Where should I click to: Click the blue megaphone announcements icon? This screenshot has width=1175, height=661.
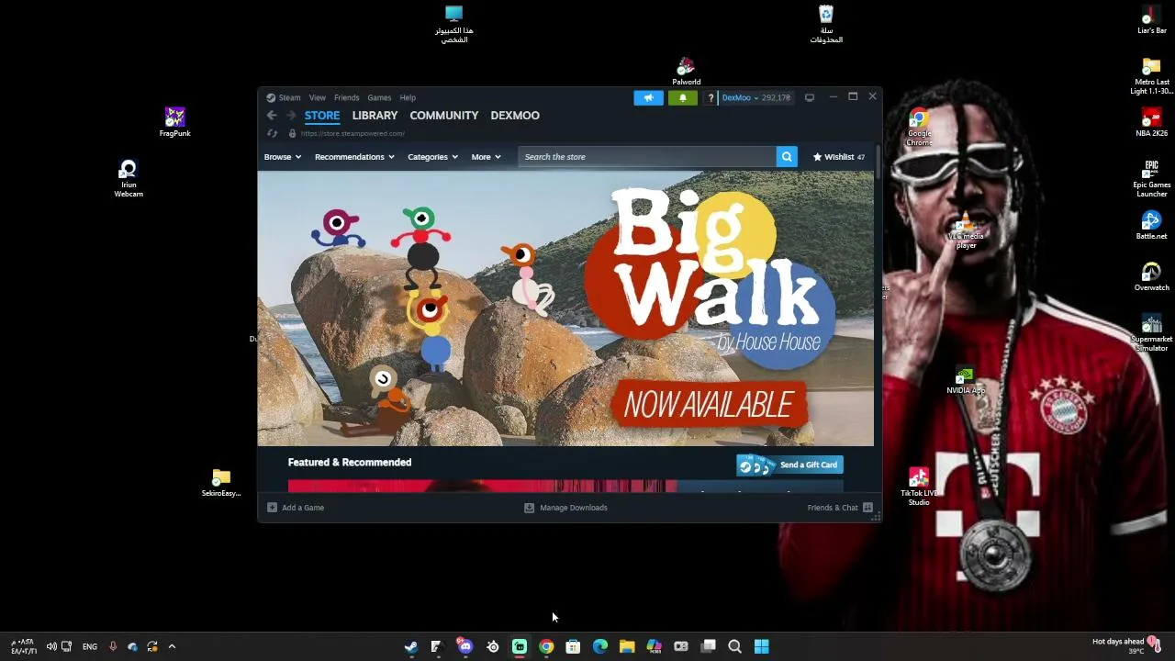pos(648,97)
